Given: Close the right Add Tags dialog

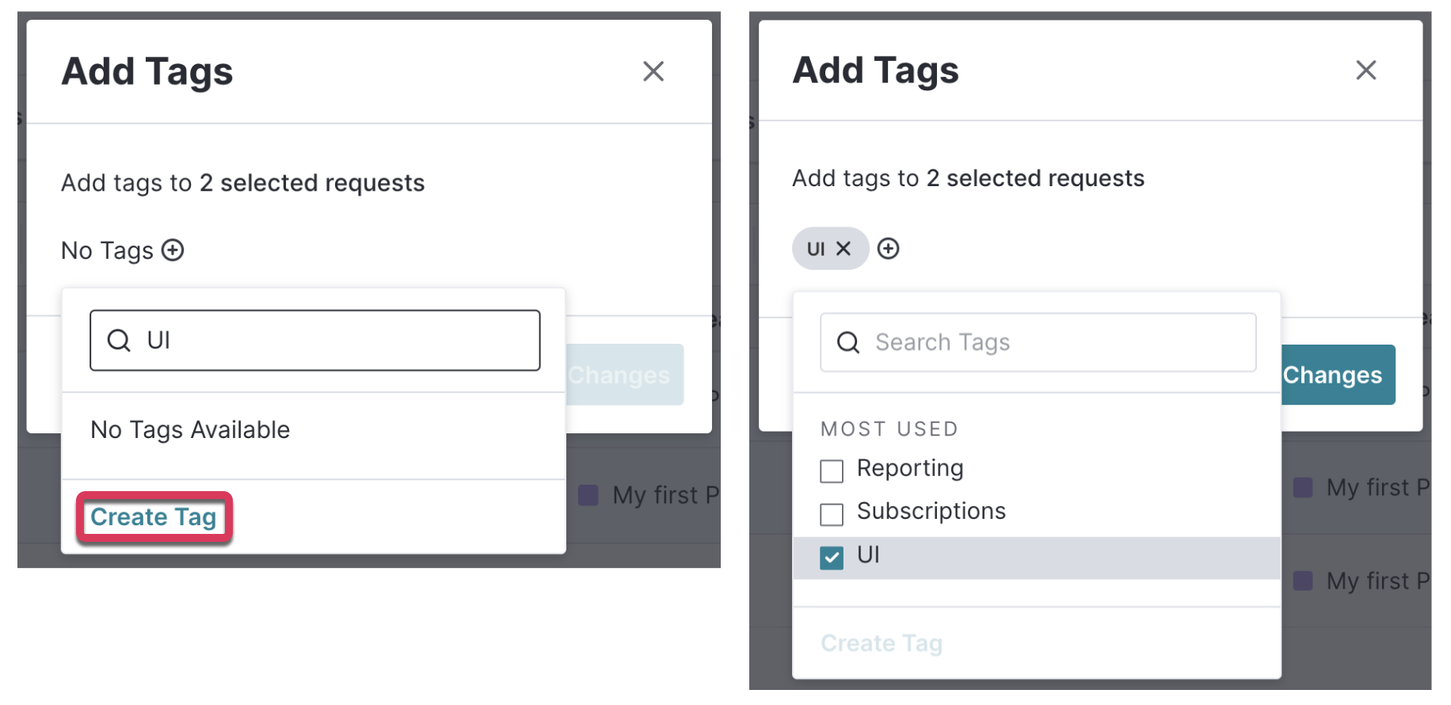Looking at the screenshot, I should click(1366, 70).
